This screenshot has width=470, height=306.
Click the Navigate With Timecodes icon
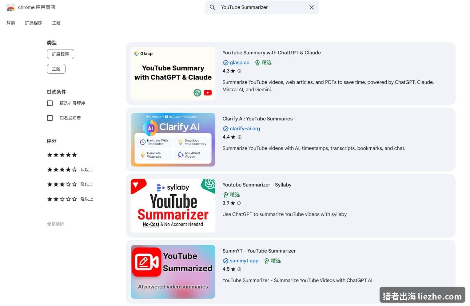143,142
